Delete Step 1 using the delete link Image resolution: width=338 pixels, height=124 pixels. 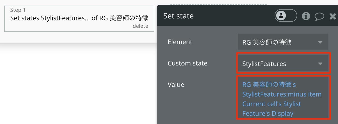point(140,26)
